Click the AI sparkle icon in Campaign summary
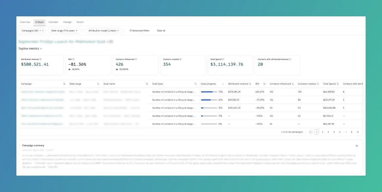Image resolution: width=382 pixels, height=192 pixels. pos(357,146)
